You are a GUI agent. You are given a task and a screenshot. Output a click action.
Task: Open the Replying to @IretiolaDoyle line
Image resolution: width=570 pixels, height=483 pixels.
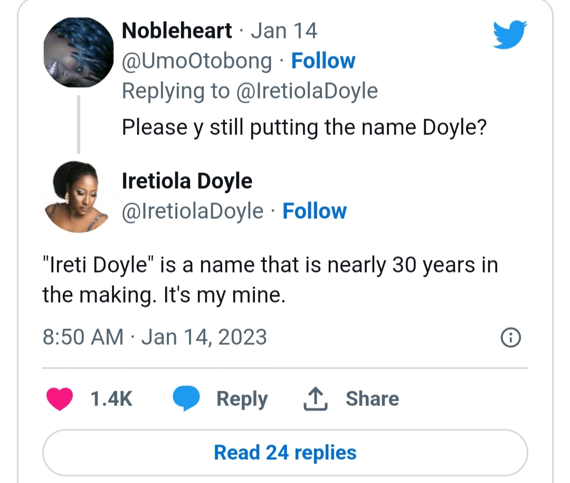(x=250, y=91)
